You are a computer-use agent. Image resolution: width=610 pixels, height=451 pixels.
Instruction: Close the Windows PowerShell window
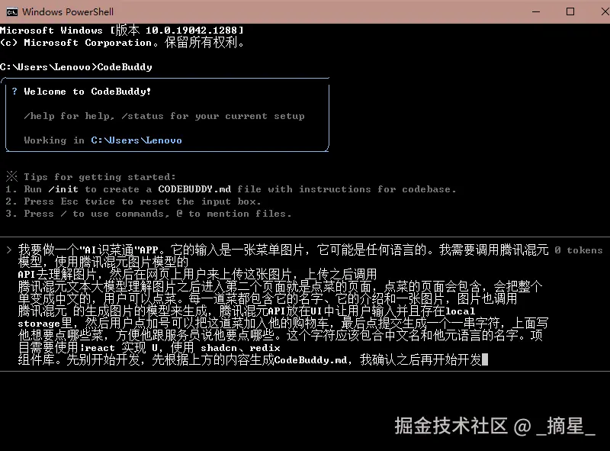(x=605, y=11)
